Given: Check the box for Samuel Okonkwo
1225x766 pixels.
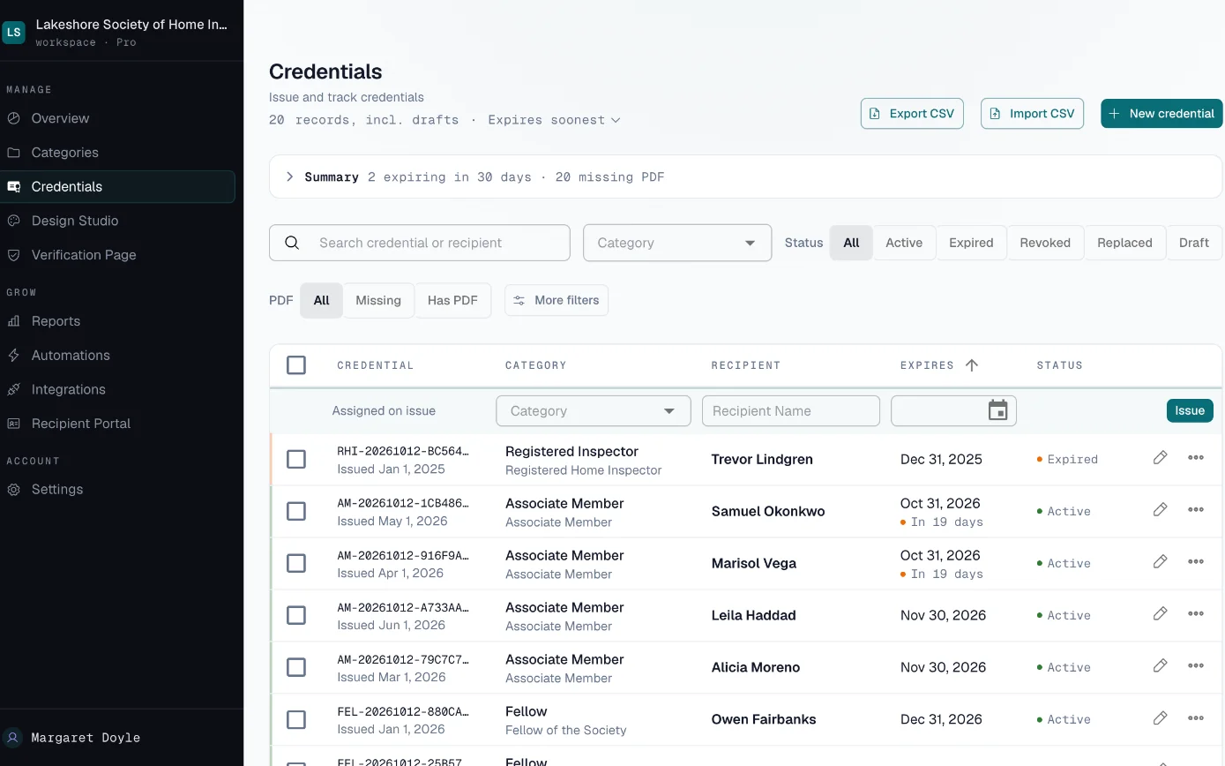Looking at the screenshot, I should 296,511.
